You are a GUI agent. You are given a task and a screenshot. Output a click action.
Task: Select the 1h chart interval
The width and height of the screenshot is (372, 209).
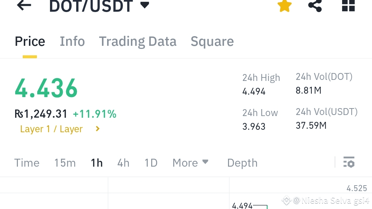coord(97,163)
